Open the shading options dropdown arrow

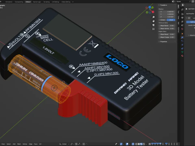146,144
